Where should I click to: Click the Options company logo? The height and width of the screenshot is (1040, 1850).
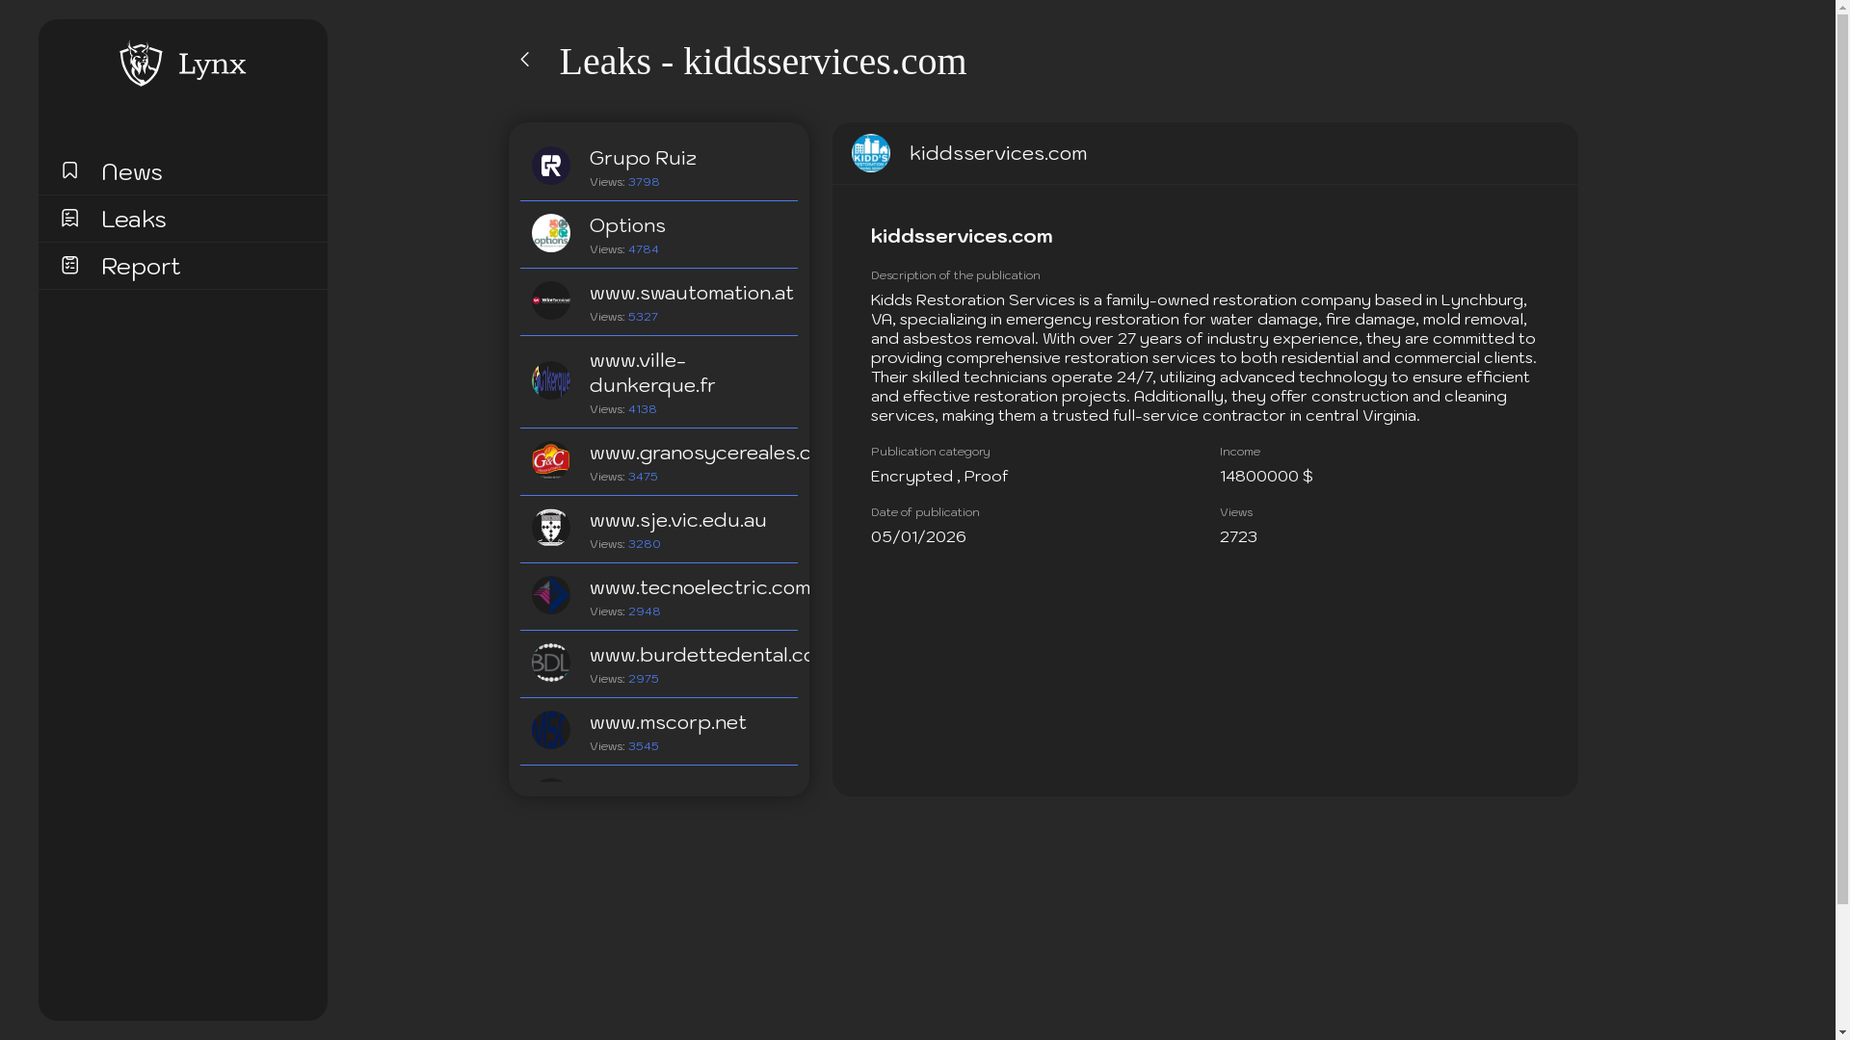(551, 233)
